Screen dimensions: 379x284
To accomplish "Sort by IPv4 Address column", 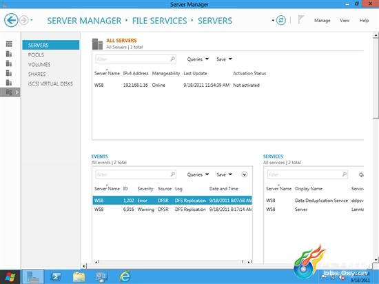I will coord(136,73).
